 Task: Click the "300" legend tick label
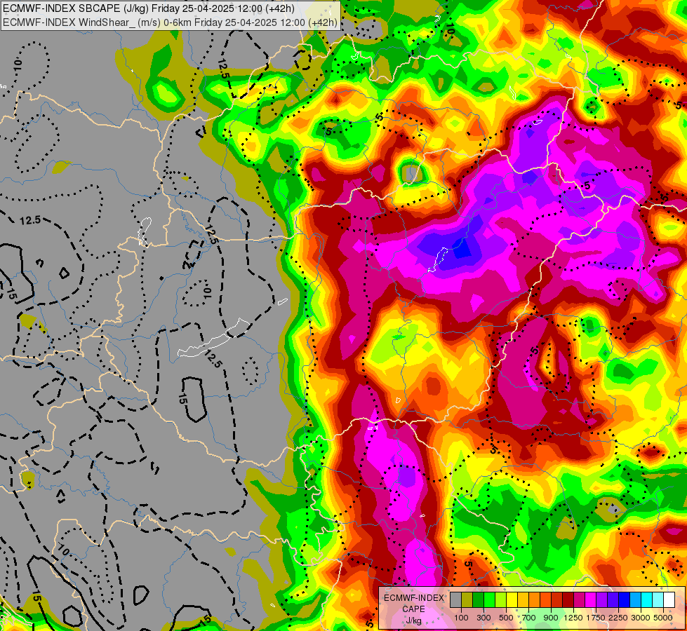tap(483, 618)
